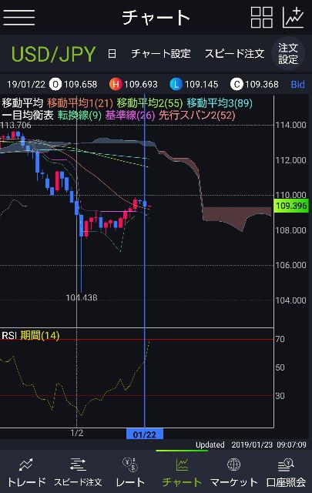Screen dimensions: 312x493
Task: Open the 口座照会 tab
Action: pyautogui.click(x=286, y=472)
